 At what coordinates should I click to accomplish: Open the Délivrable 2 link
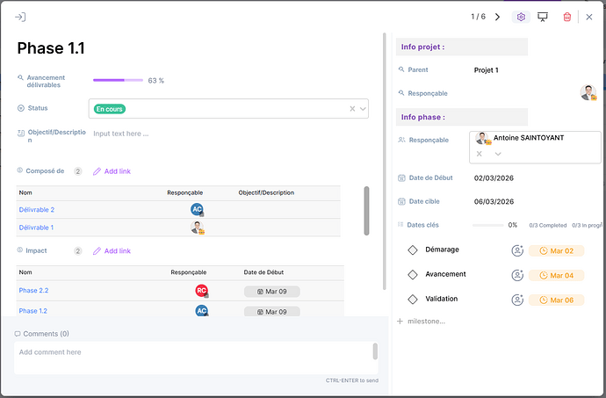coord(37,210)
